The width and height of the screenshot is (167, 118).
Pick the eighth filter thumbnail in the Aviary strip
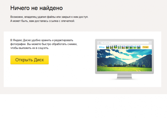click(135, 47)
